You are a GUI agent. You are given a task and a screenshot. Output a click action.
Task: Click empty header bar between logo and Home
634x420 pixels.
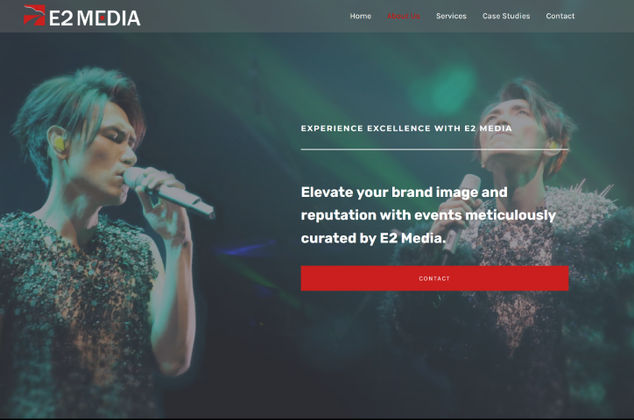point(244,16)
